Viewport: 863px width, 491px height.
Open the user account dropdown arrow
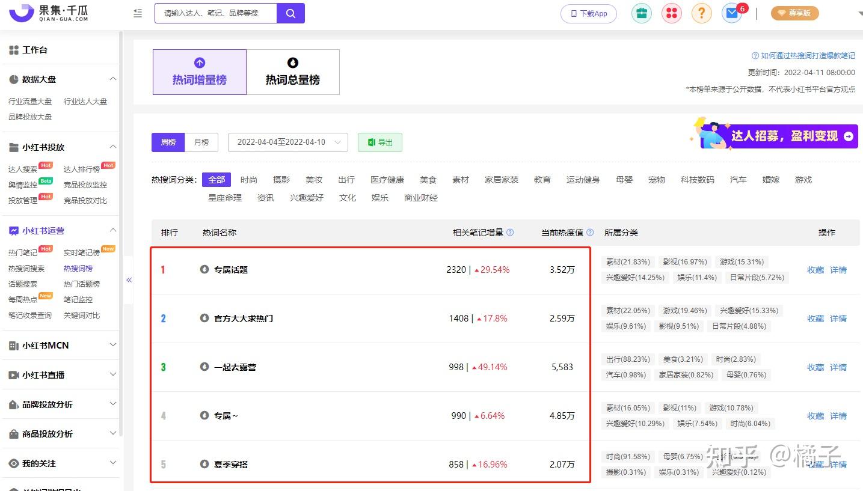click(x=859, y=13)
